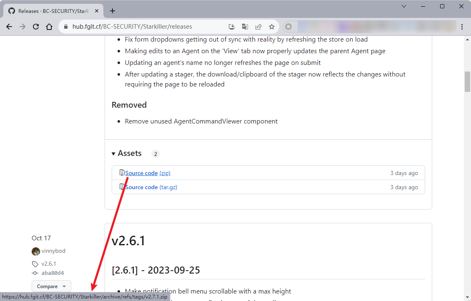Open the tab search chevron
This screenshot has width=471, height=301.
tap(403, 6)
